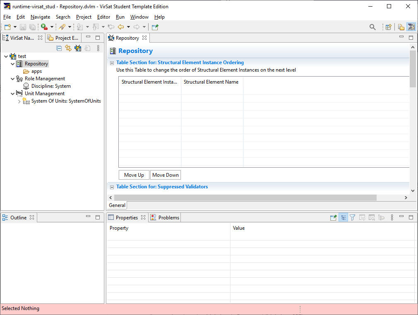
Task: Collapse Structural Element Instance Ordering section
Action: 112,63
